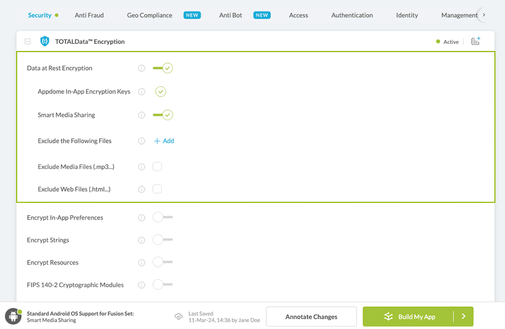Click the Annotate Changes button
This screenshot has width=505, height=329.
pos(311,316)
